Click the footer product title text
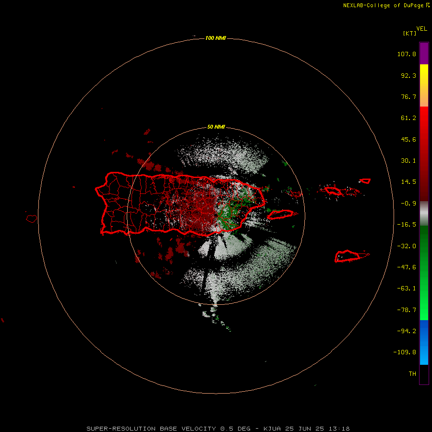Viewport: 432px width, 432px height. pyautogui.click(x=218, y=429)
